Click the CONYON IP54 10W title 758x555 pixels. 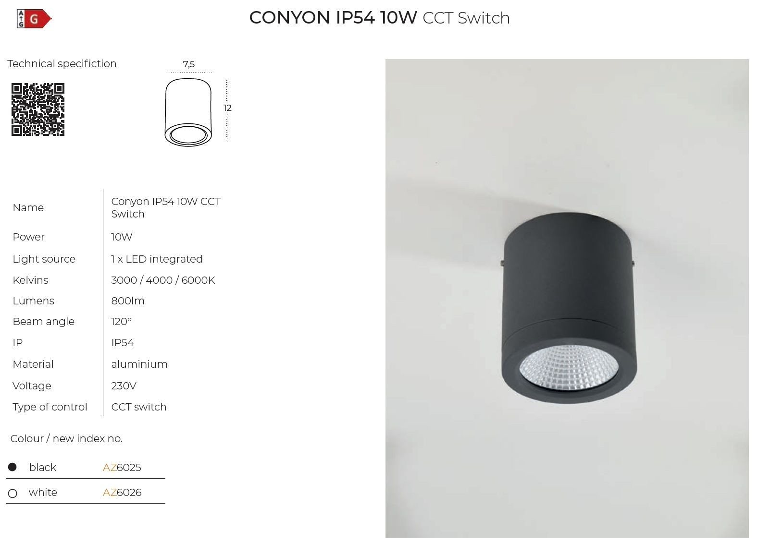point(333,17)
